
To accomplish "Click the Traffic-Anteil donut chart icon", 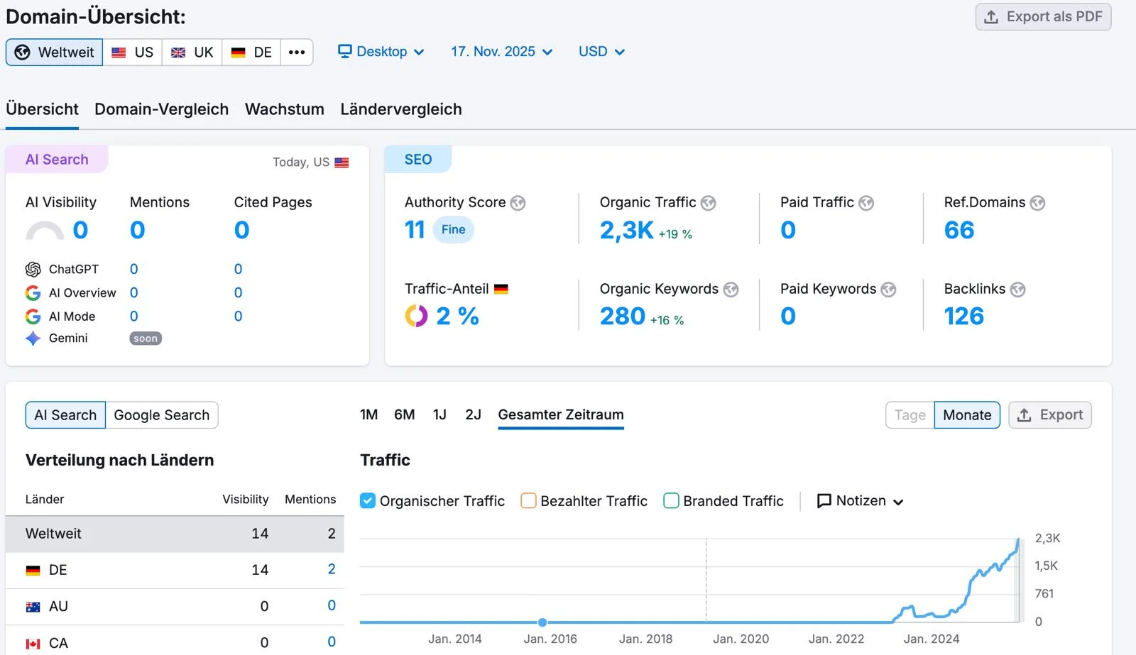I will [x=416, y=316].
